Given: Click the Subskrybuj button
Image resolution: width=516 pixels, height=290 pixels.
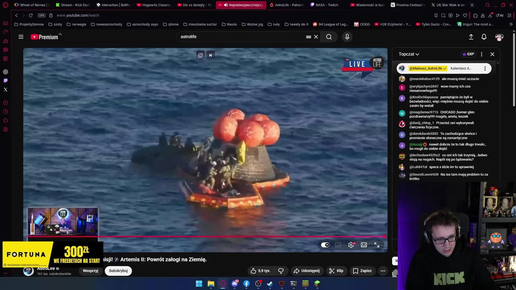Looking at the screenshot, I should click(118, 271).
